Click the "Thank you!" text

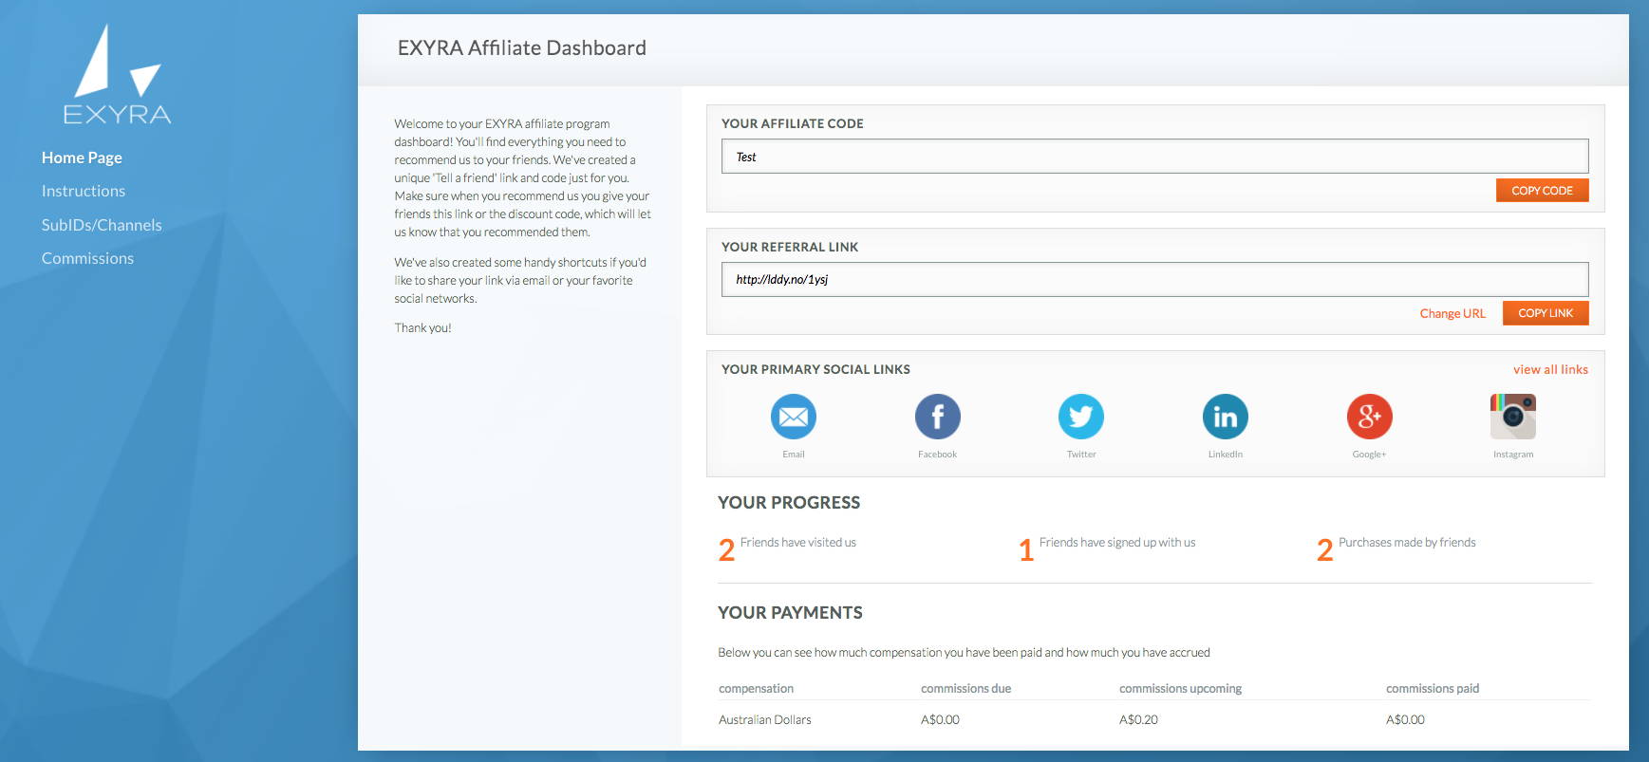422,328
